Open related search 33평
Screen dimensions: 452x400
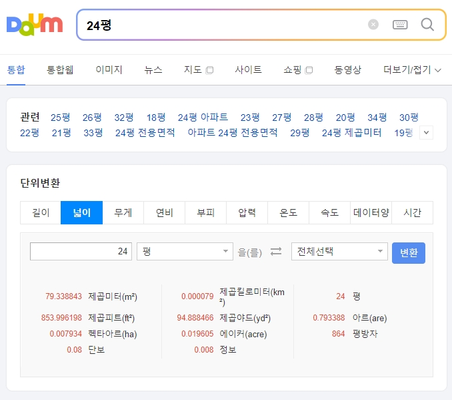(x=93, y=133)
